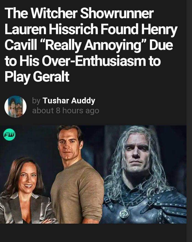
Task: Click the quoted phrase 'Really Annoying'
Action: pyautogui.click(x=92, y=45)
